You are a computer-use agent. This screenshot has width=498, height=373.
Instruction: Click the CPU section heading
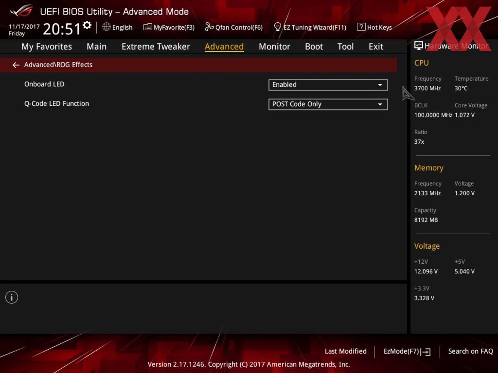click(x=421, y=63)
